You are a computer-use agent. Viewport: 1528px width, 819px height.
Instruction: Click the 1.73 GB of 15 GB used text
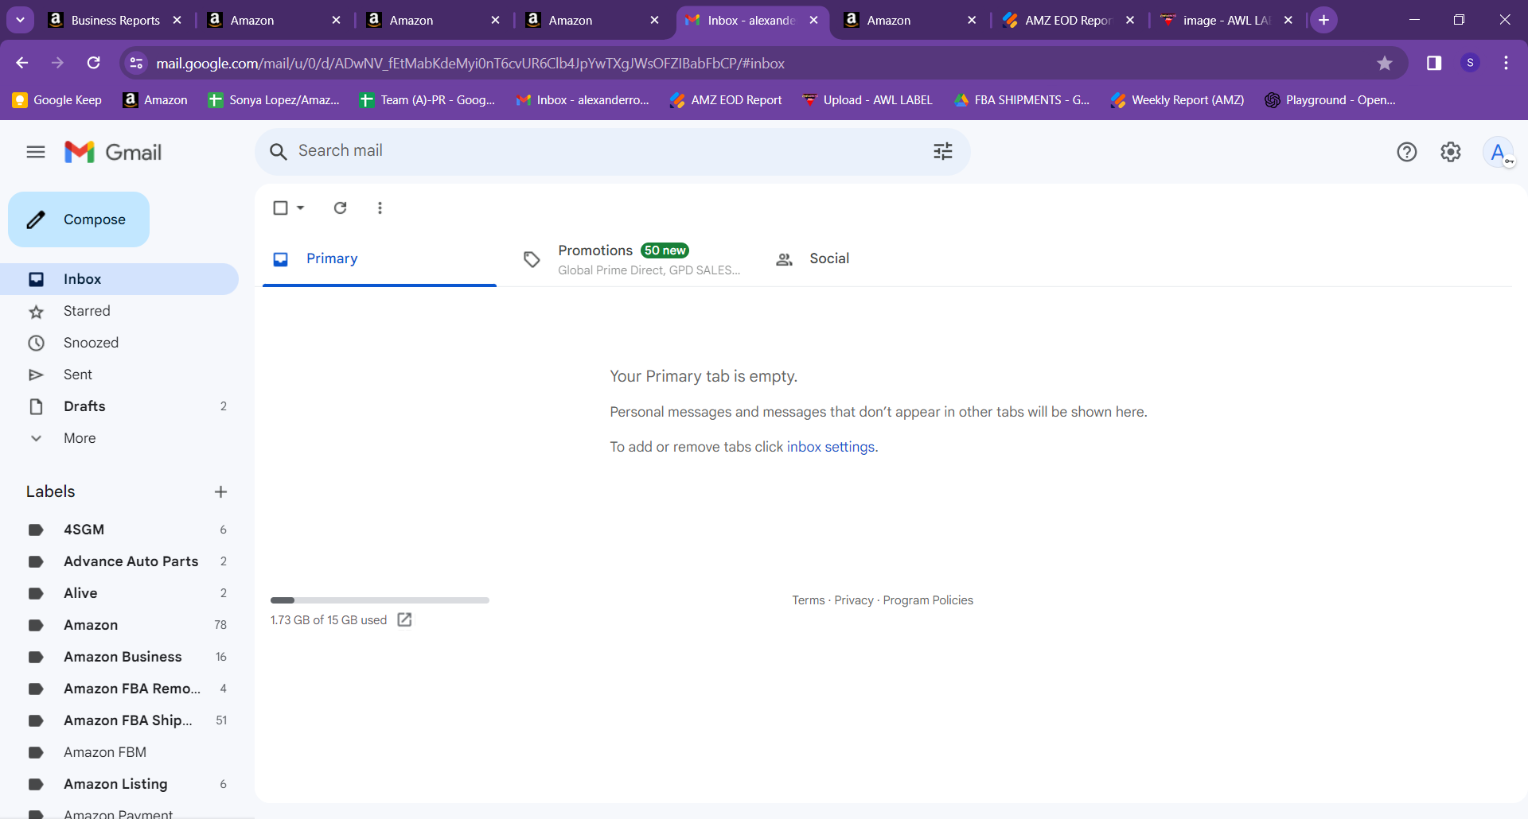329,620
